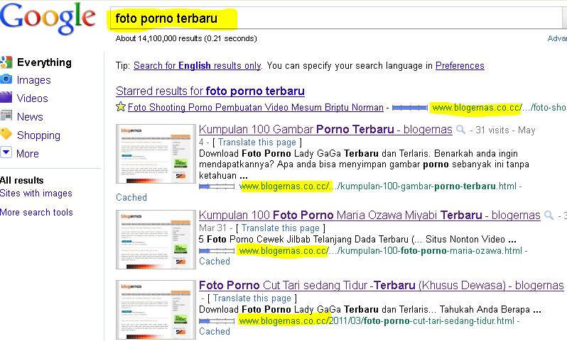Click the News newspaper icon
567x341 pixels.
6,116
